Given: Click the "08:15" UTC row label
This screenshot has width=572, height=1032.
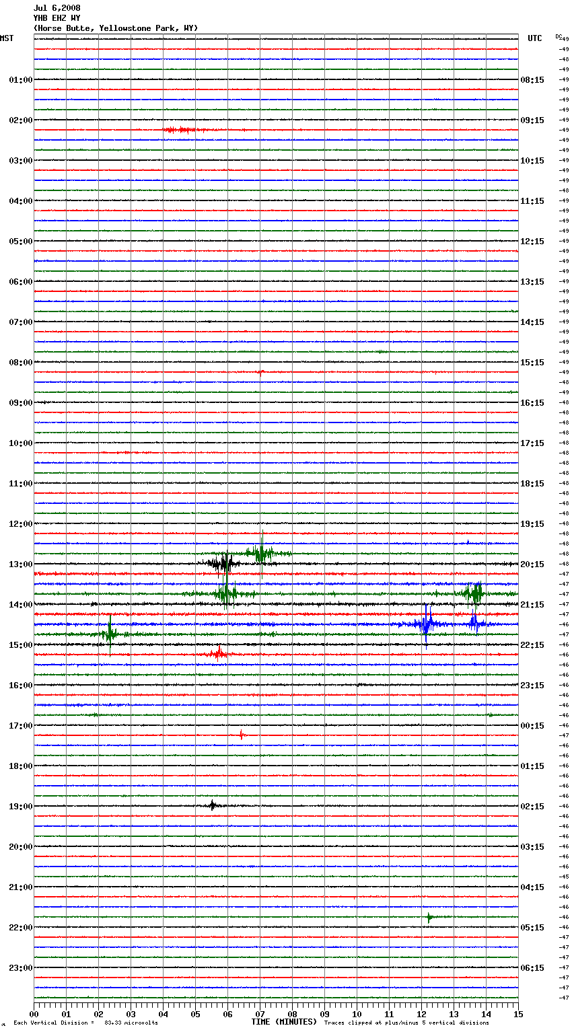Looking at the screenshot, I should point(532,80).
